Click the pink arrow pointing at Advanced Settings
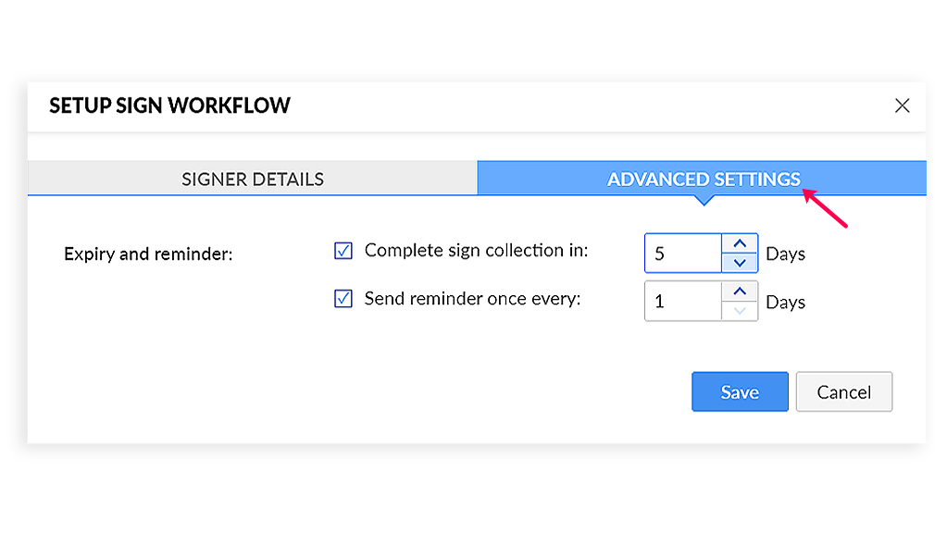Viewport: 947px width, 533px height. coord(826,207)
